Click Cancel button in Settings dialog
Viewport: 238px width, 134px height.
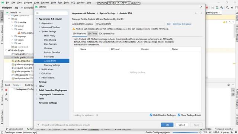(x=182, y=125)
